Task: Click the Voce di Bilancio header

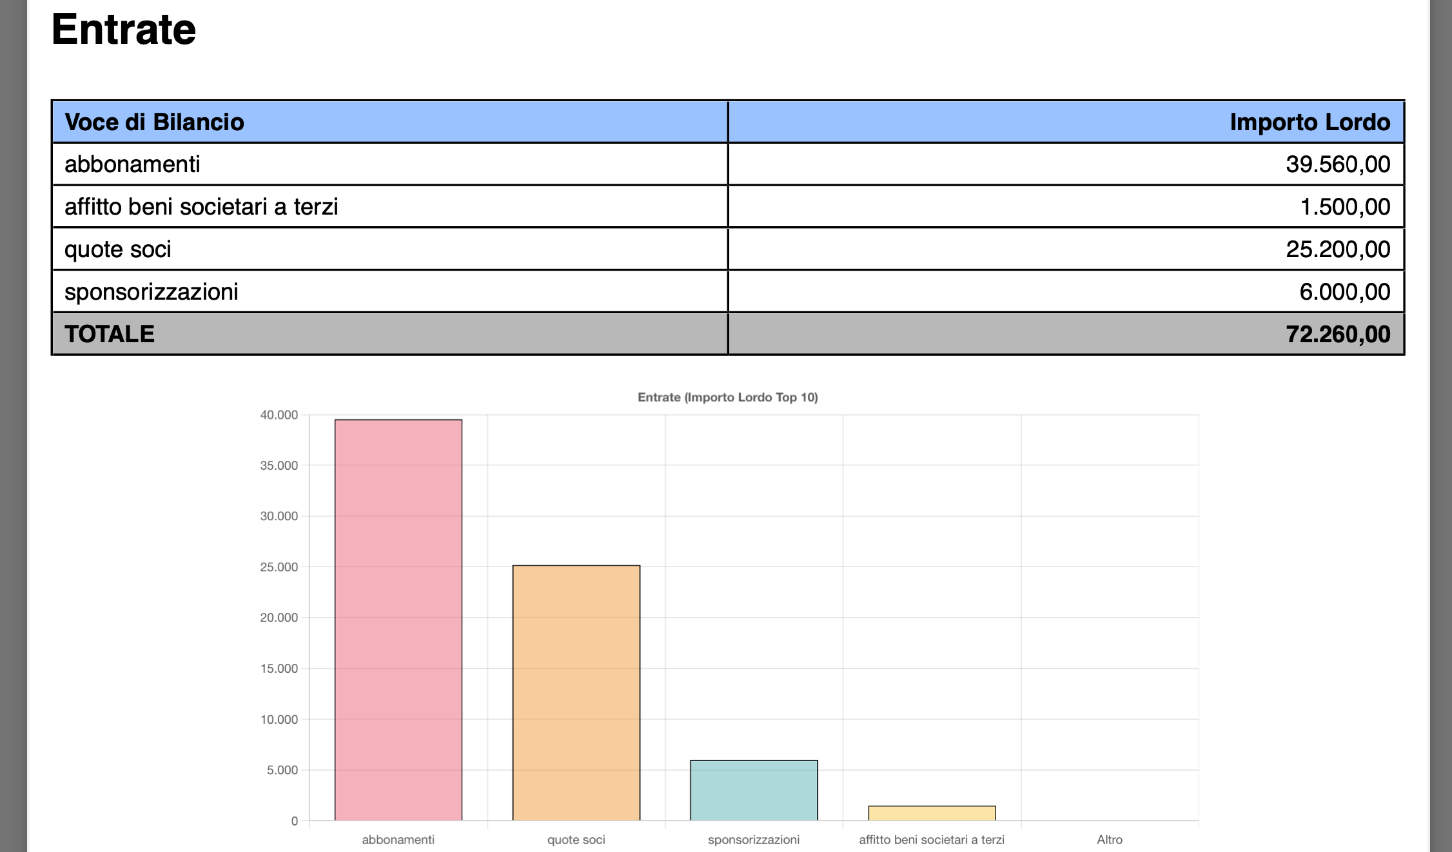Action: 154,122
